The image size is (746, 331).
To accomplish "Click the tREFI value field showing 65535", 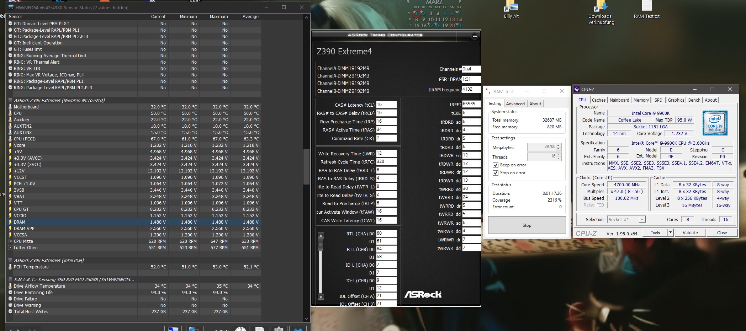I will click(471, 104).
